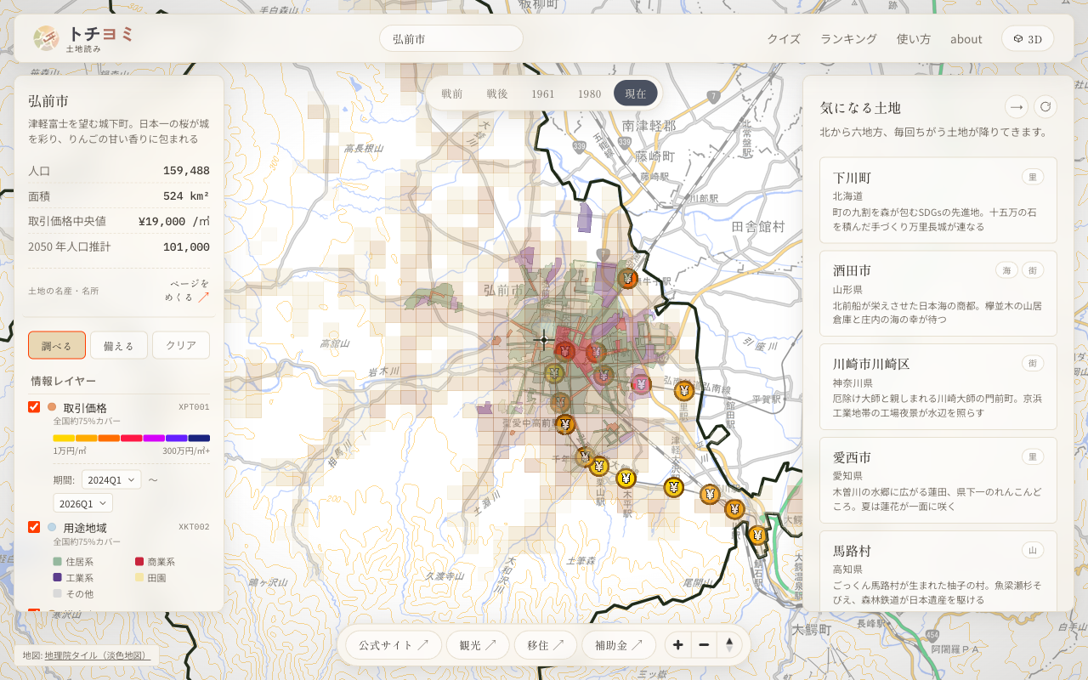Zoom in with the plus button

(x=677, y=645)
